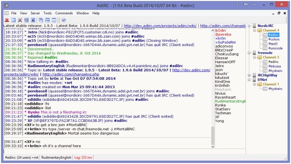Click the DCC transfers toolbar icon
The image size is (291, 164).
click(26, 20)
